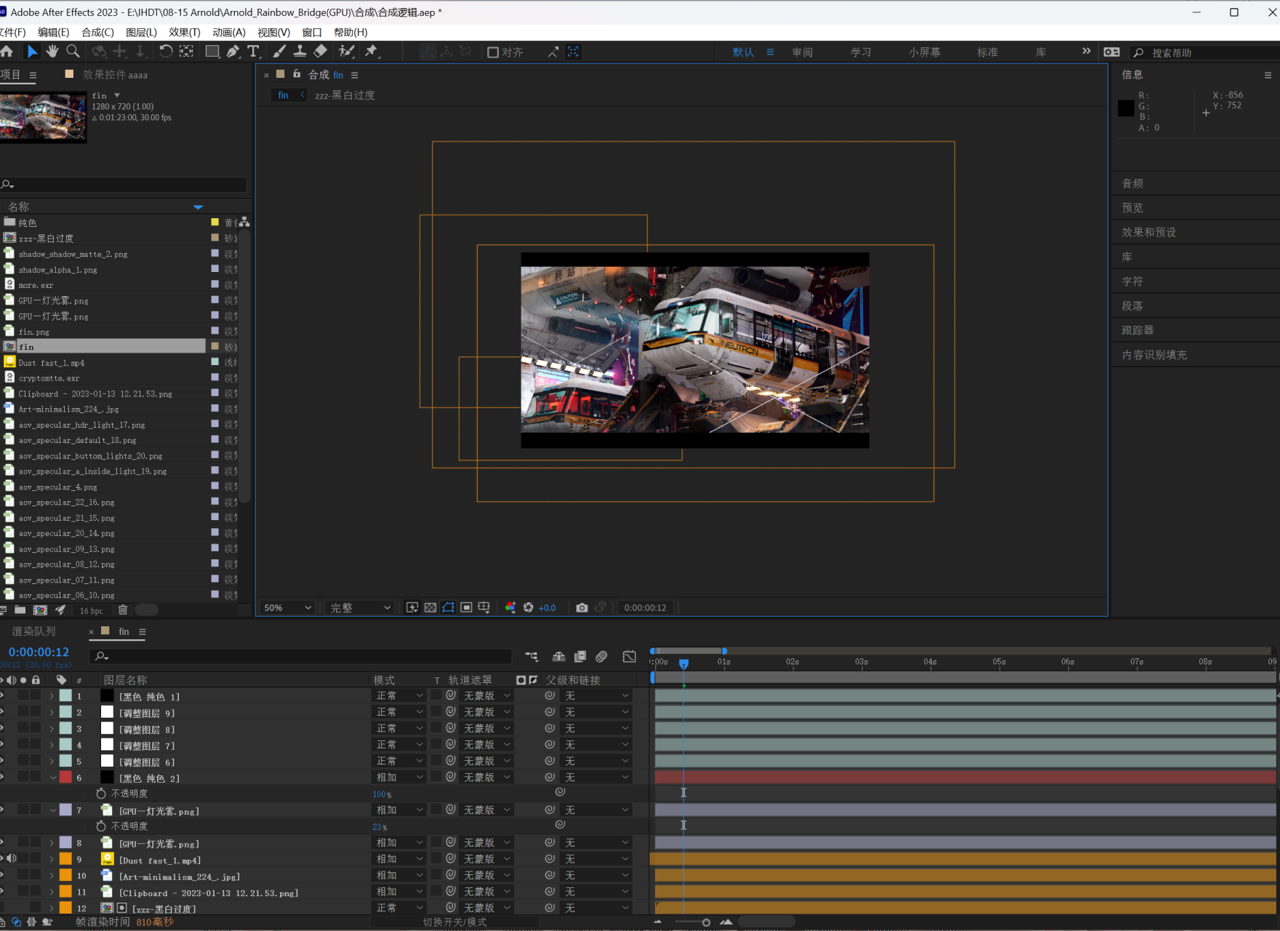Select the Brush tool

click(x=279, y=52)
